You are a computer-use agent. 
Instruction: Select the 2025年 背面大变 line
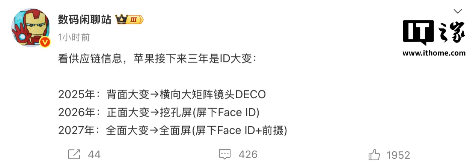coord(162,95)
